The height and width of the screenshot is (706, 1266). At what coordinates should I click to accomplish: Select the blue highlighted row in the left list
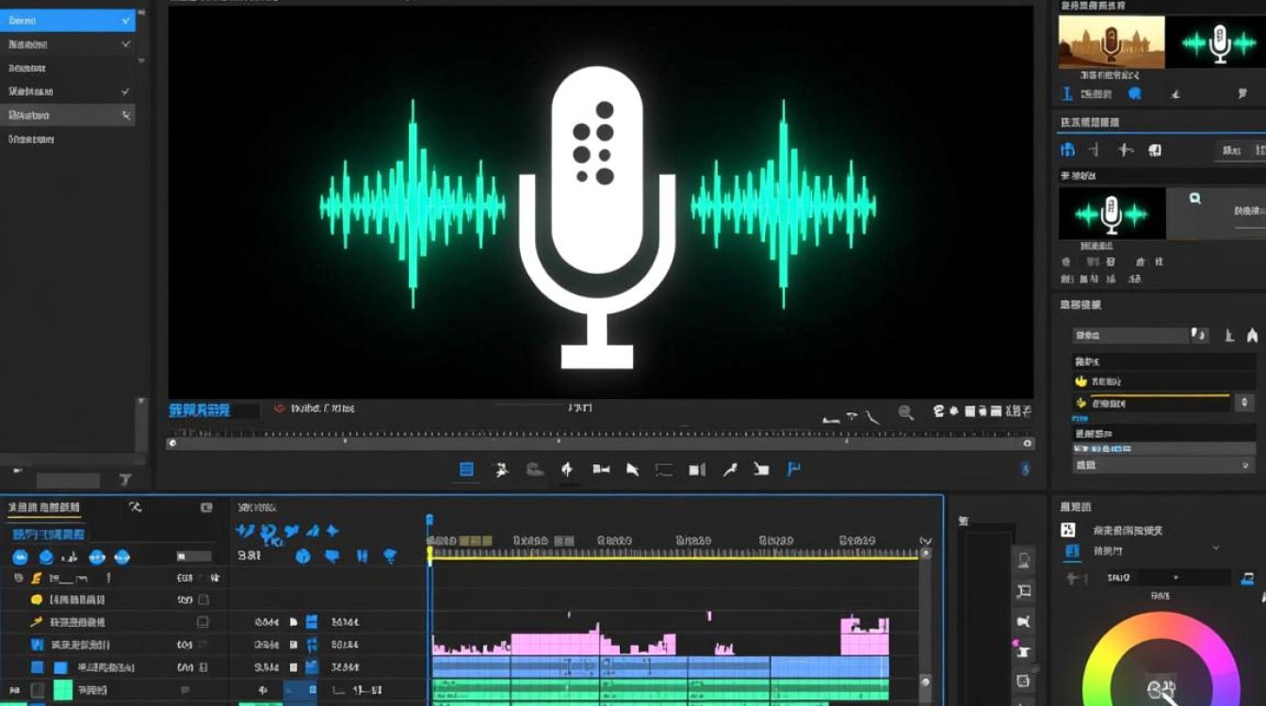coord(68,20)
